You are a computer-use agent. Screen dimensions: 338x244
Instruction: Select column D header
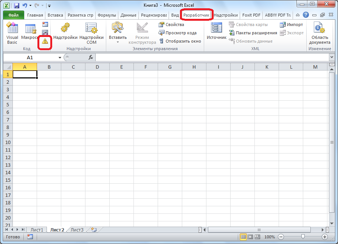point(97,67)
